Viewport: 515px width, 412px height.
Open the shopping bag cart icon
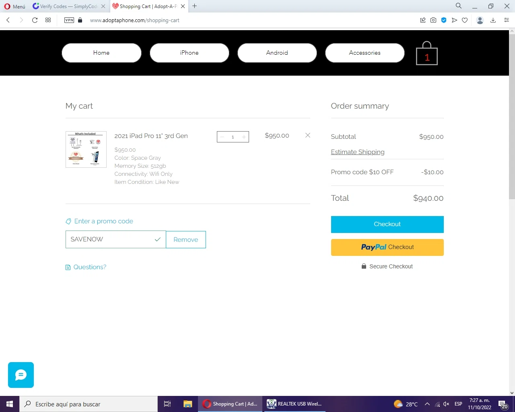pos(426,53)
